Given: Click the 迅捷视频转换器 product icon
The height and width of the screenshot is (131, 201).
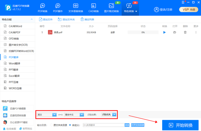Looking at the screenshot, I should tap(5, 115).
